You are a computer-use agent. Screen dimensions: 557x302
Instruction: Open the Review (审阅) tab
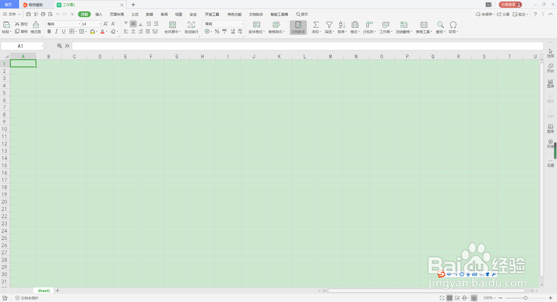click(164, 14)
